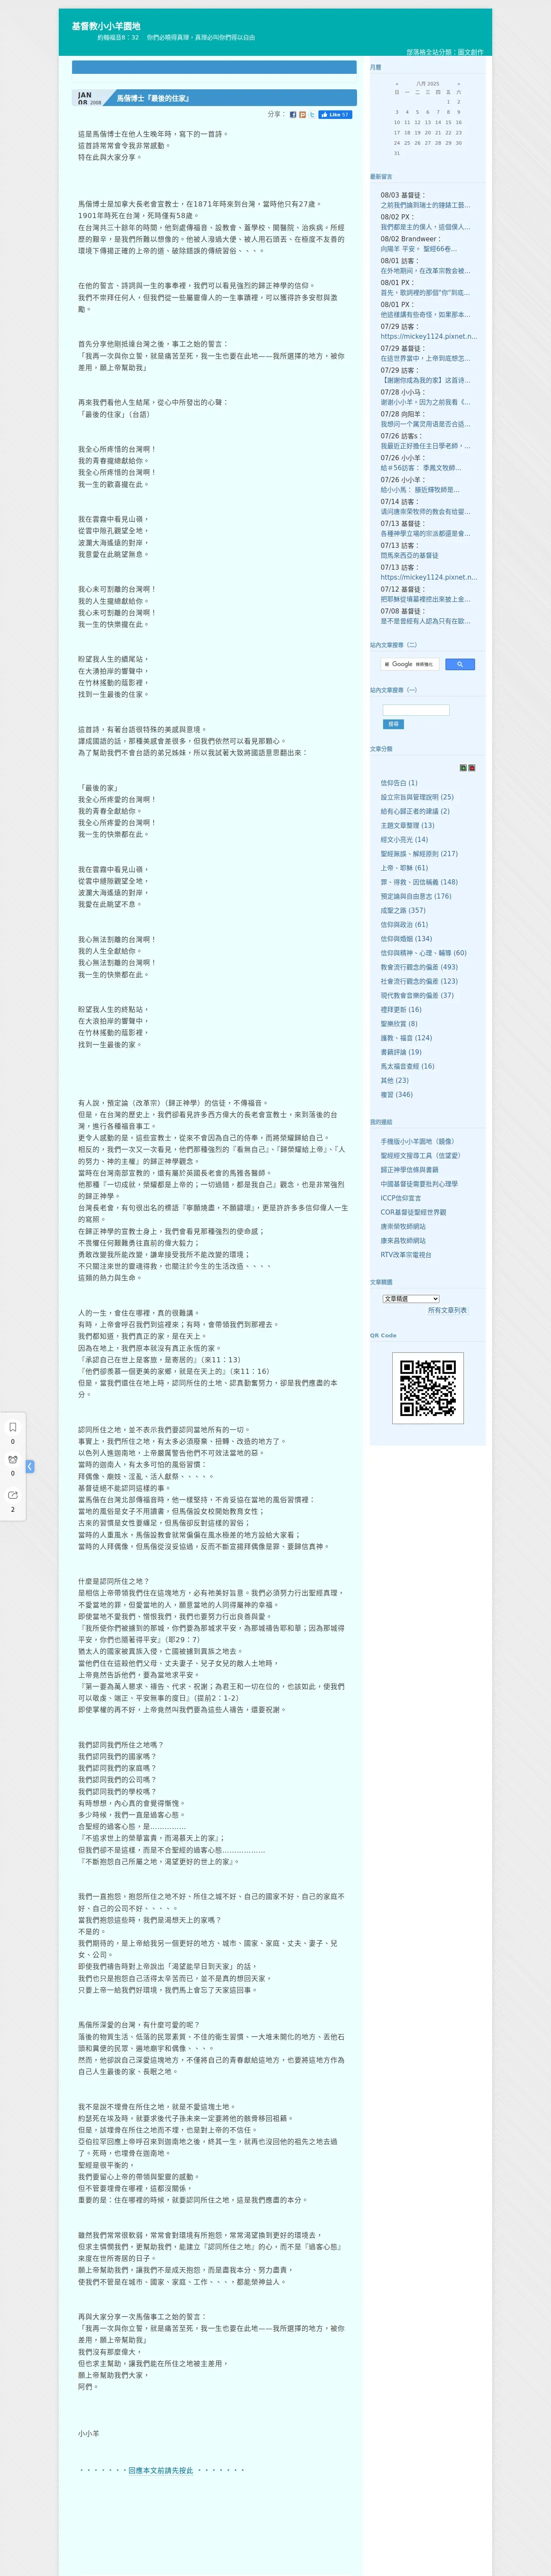Expand all categories icon in 文章分類
Viewport: 551px width, 2576px height.
(x=463, y=768)
